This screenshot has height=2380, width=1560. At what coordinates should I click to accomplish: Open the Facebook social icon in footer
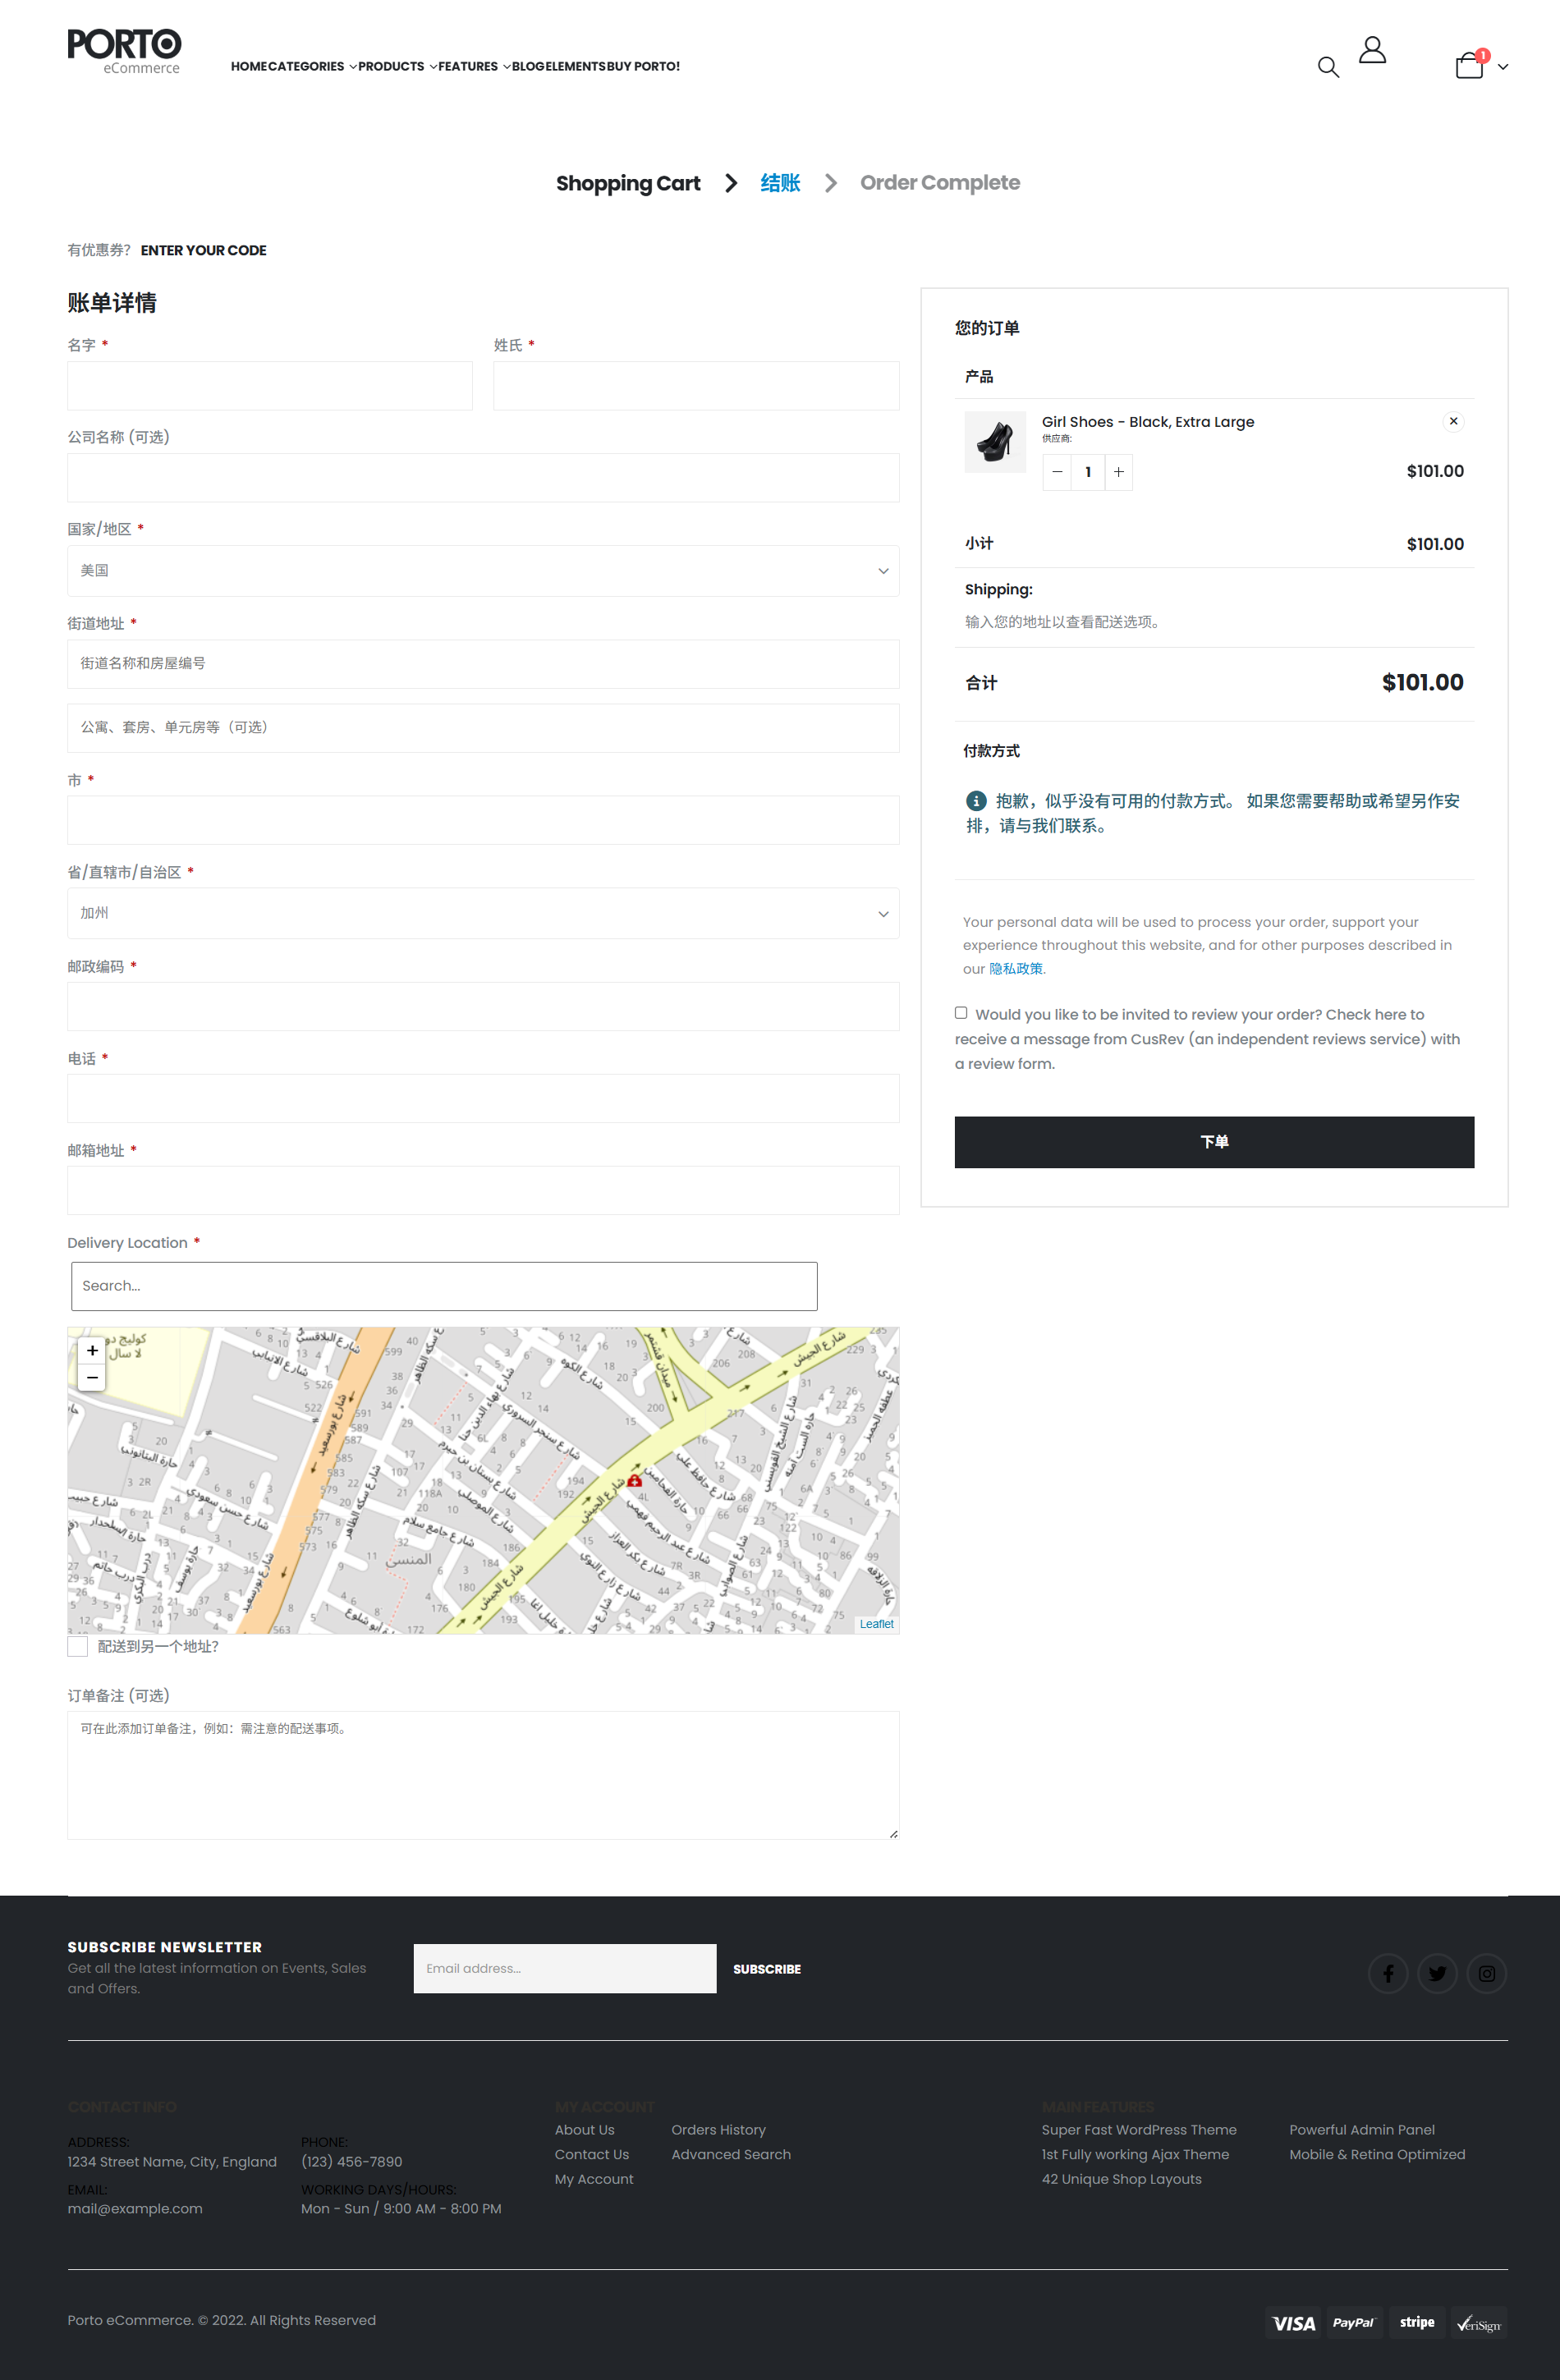click(x=1387, y=1973)
